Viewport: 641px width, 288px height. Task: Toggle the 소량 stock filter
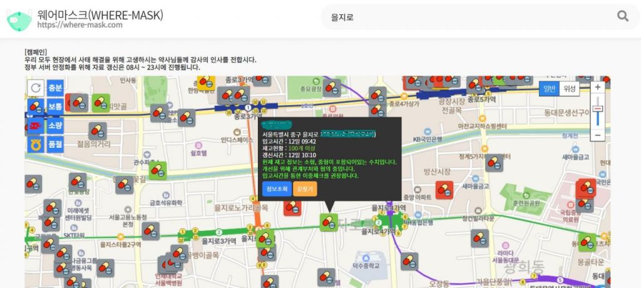55,125
